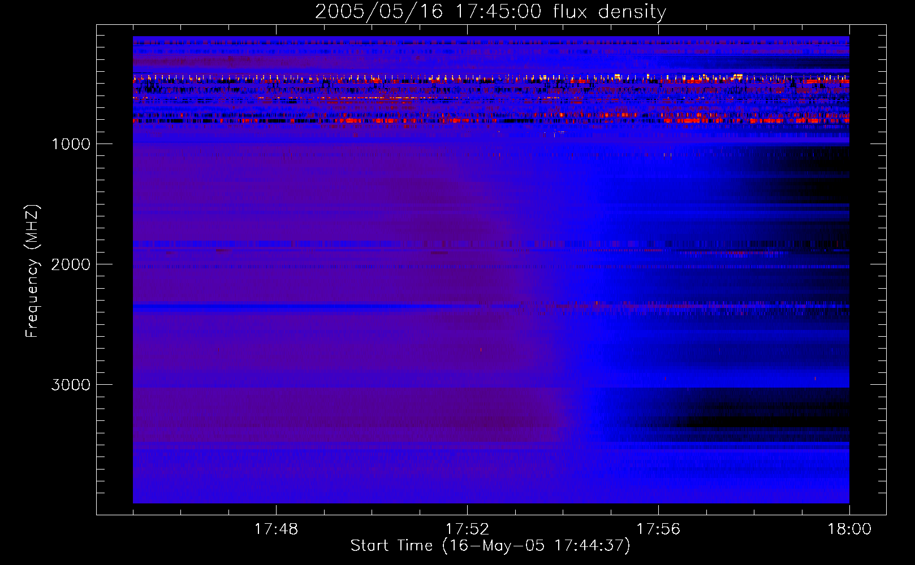The width and height of the screenshot is (915, 565).
Task: Click the '17:56' time tick label
Action: (658, 529)
